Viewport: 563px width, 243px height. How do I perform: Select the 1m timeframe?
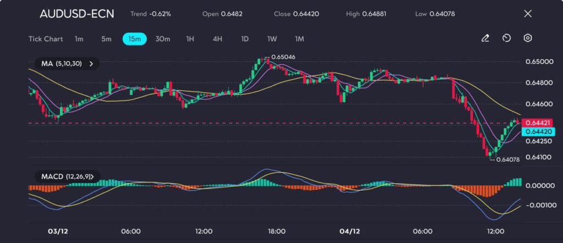(79, 39)
